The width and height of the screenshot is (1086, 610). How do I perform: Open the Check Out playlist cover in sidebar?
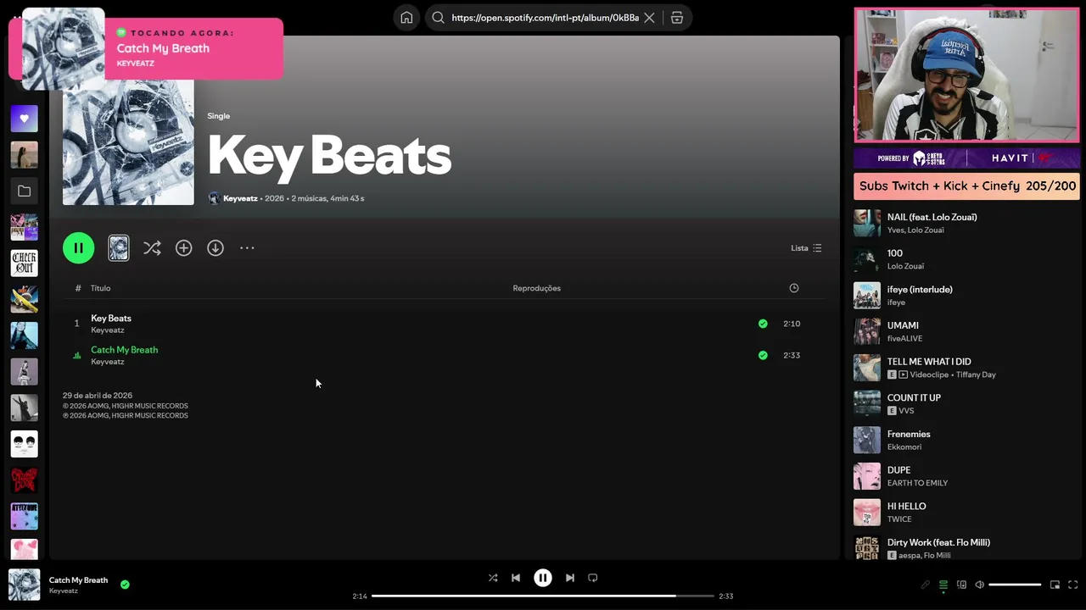coord(24,263)
